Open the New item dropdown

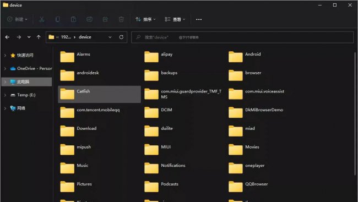[18, 19]
